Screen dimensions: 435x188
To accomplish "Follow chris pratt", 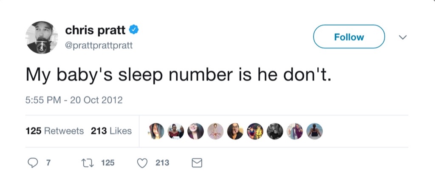I will click(x=349, y=37).
